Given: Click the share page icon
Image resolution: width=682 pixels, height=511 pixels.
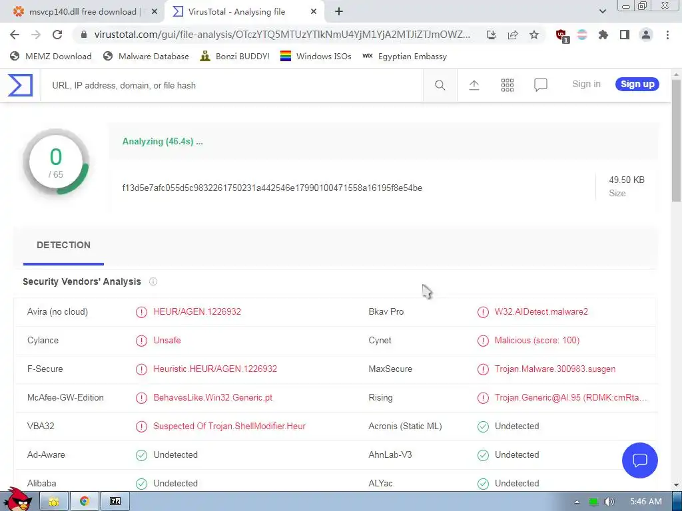Looking at the screenshot, I should [x=513, y=35].
